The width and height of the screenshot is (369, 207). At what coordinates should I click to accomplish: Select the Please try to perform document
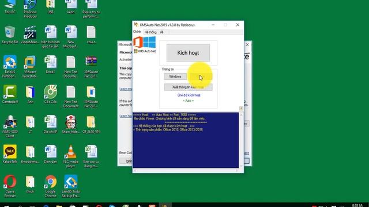pos(91,9)
